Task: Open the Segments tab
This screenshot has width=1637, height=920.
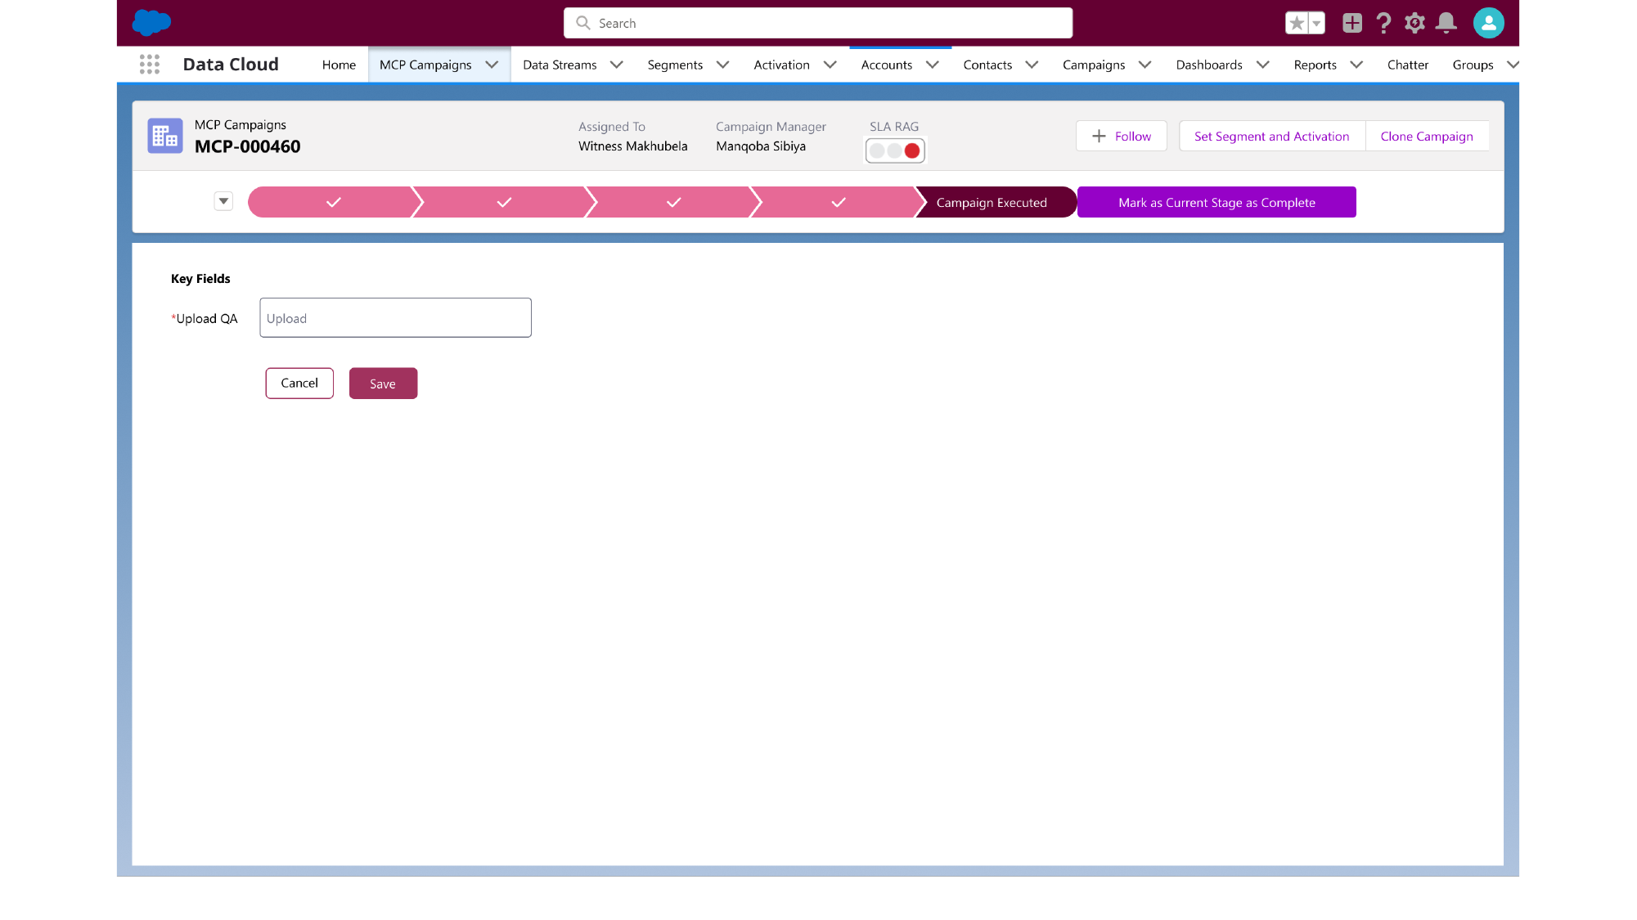Action: 675,65
